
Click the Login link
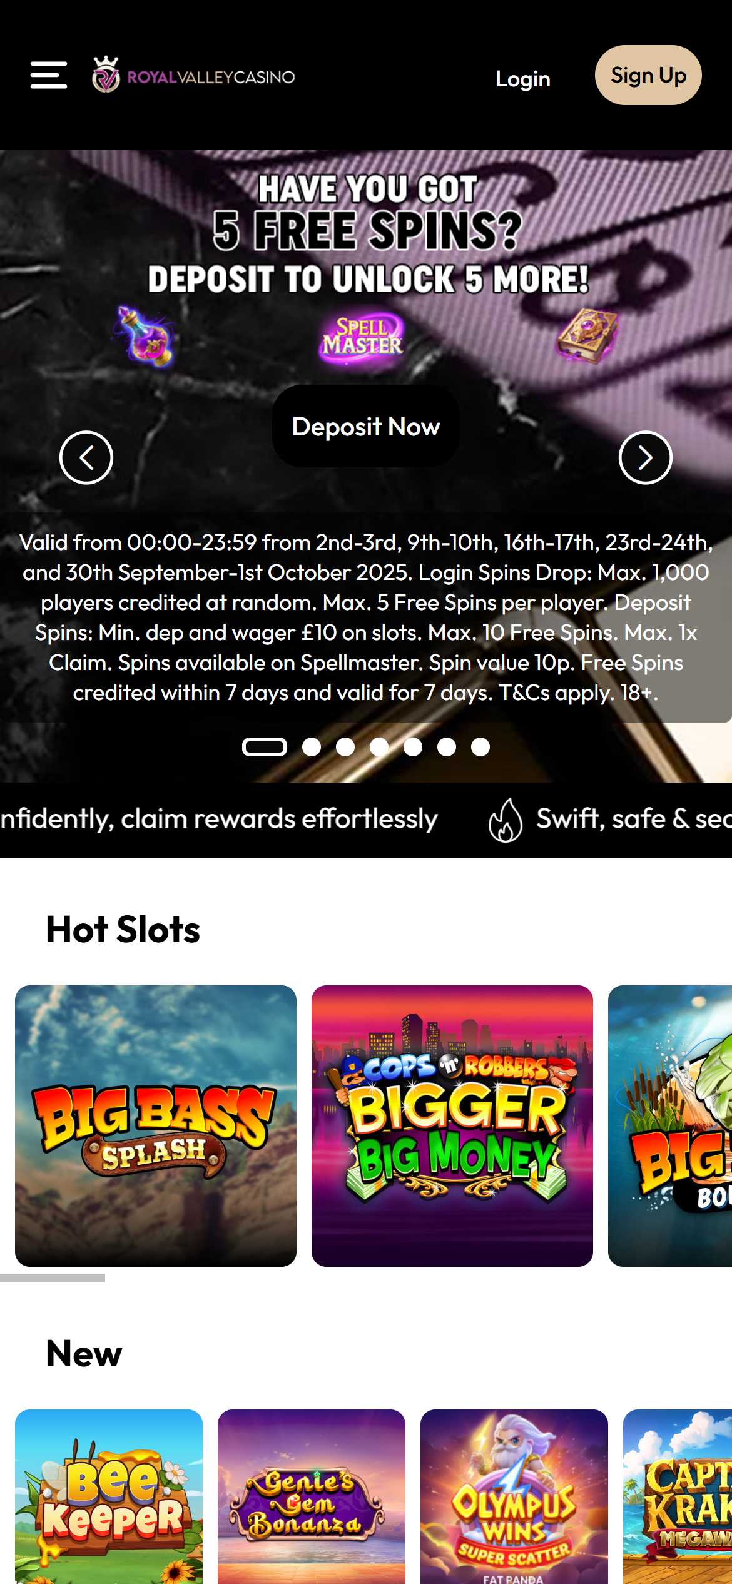pyautogui.click(x=523, y=78)
